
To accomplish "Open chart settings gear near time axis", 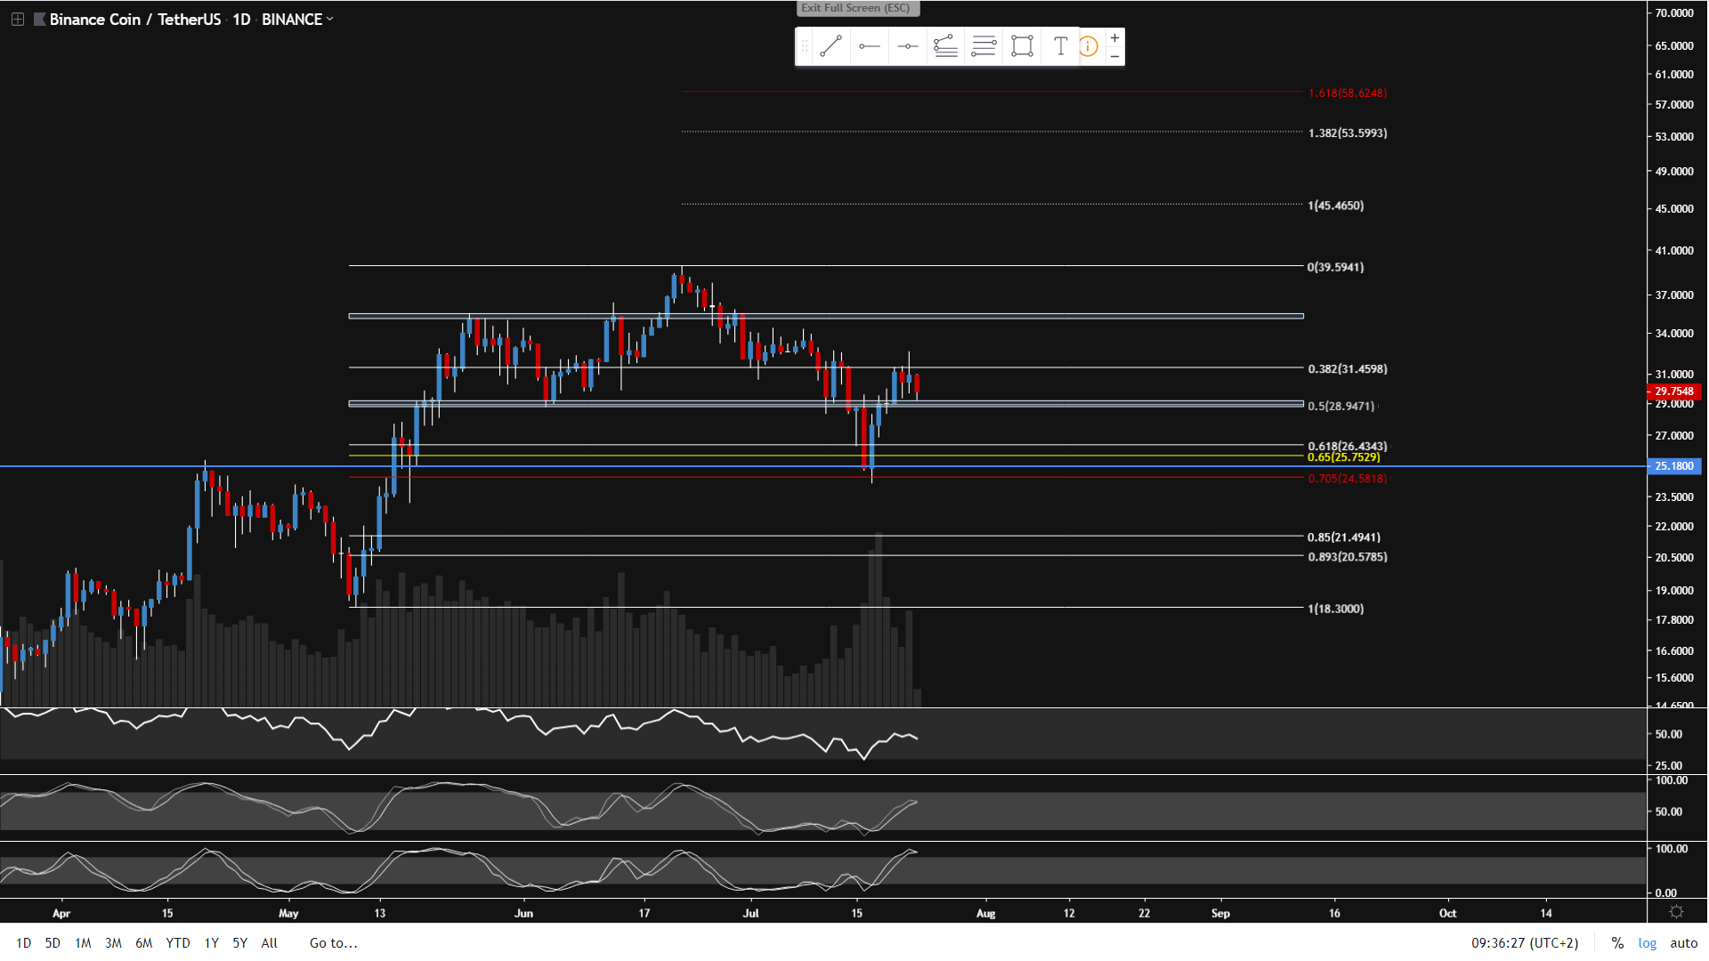I will coord(1676,912).
